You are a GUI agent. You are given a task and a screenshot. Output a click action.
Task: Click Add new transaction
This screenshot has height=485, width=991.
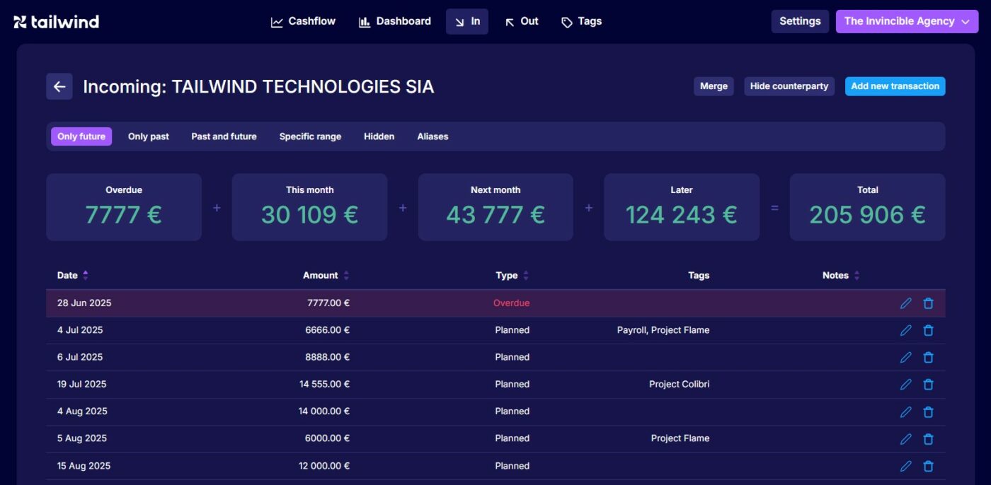tap(895, 86)
